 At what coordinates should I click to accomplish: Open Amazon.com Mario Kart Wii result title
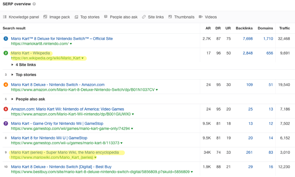pyautogui.click(x=67, y=109)
